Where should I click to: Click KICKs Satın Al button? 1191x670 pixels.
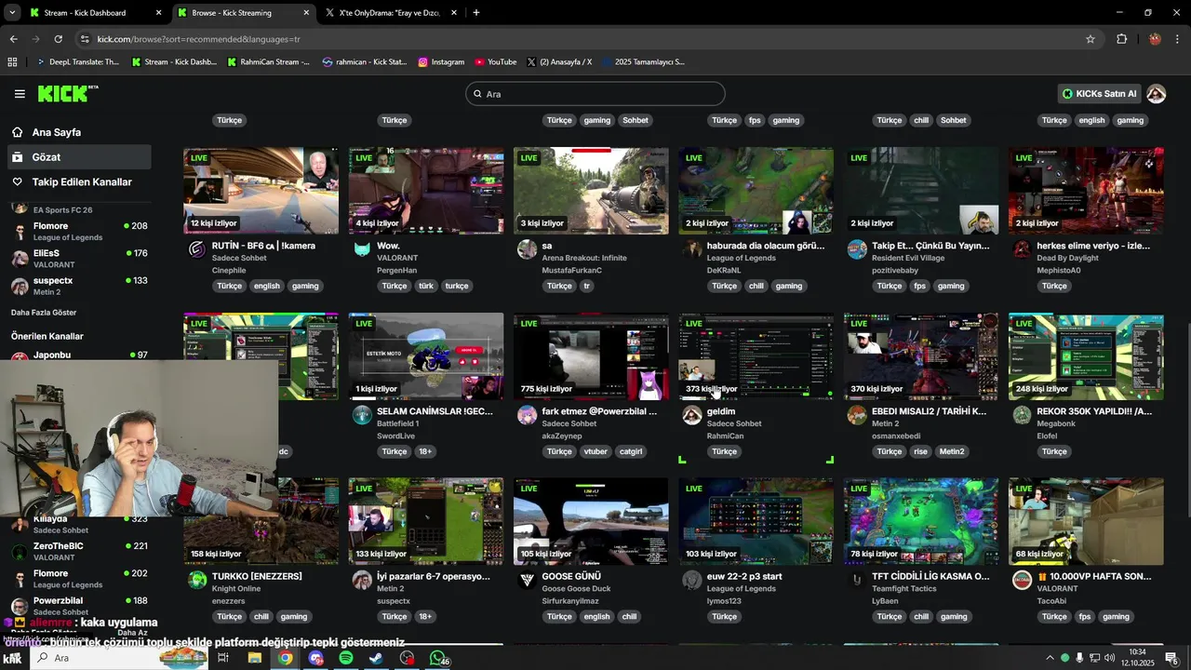point(1101,94)
